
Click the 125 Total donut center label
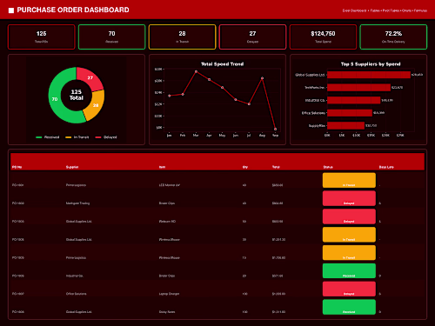click(77, 95)
